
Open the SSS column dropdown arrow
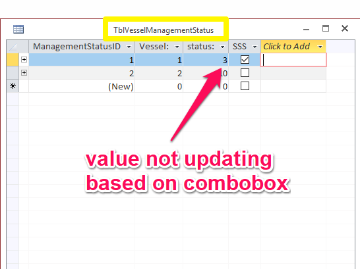pyautogui.click(x=255, y=47)
